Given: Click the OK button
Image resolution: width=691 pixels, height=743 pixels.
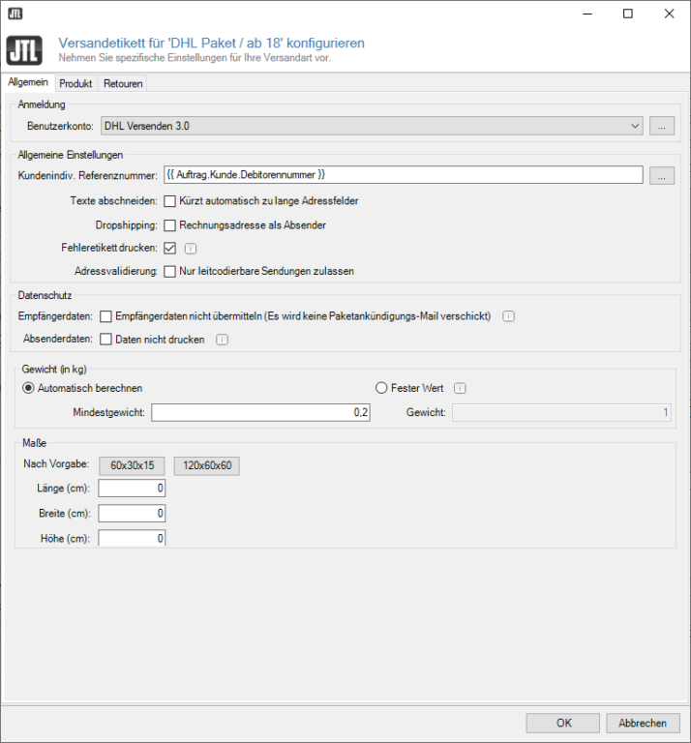Looking at the screenshot, I should tap(563, 723).
